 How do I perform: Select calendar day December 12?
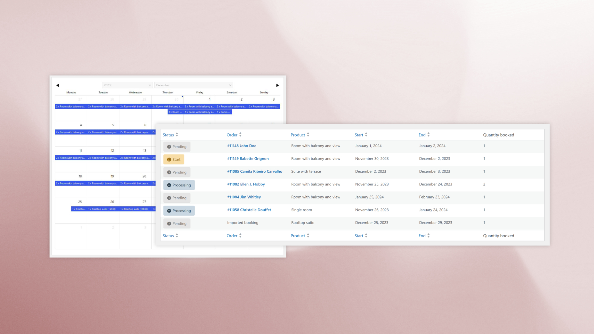112,151
